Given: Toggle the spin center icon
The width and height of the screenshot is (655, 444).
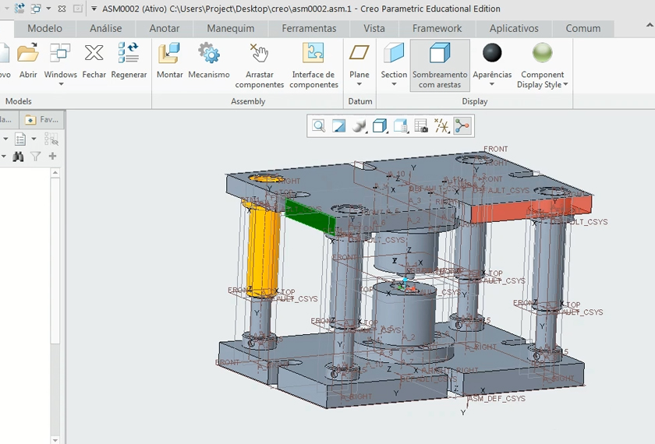Looking at the screenshot, I should [462, 125].
